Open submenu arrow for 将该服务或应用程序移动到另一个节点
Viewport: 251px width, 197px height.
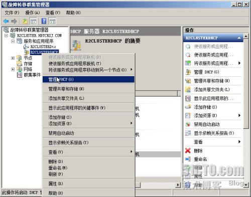pyautogui.click(x=132, y=69)
